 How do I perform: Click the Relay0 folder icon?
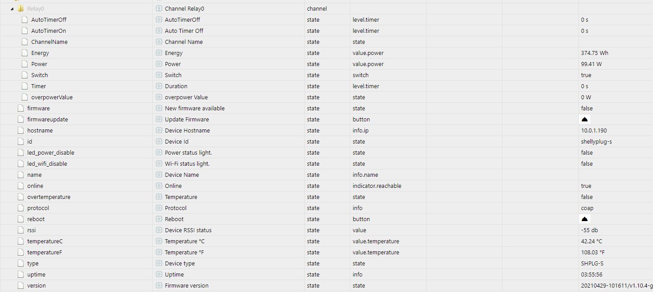tap(20, 9)
